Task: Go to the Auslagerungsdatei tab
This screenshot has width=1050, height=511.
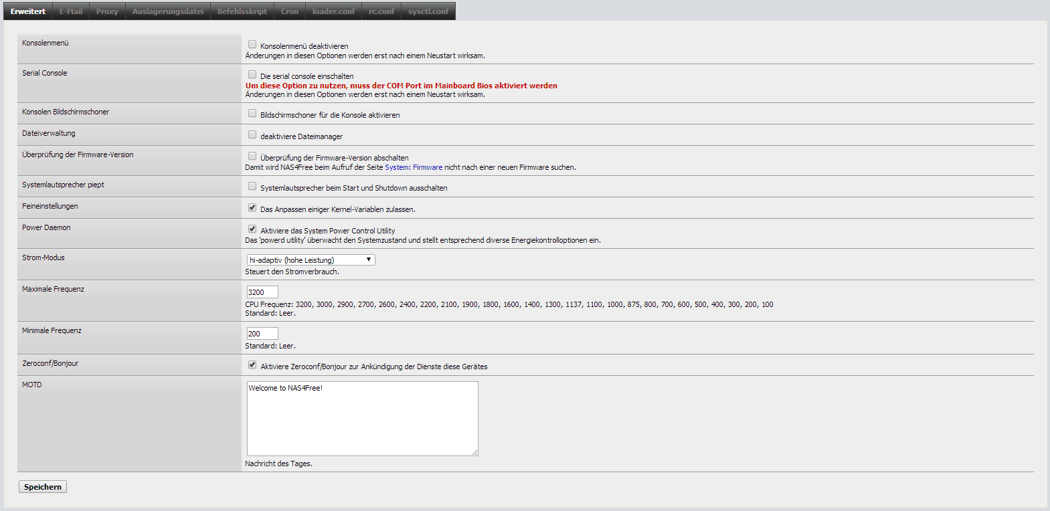Action: [x=167, y=11]
